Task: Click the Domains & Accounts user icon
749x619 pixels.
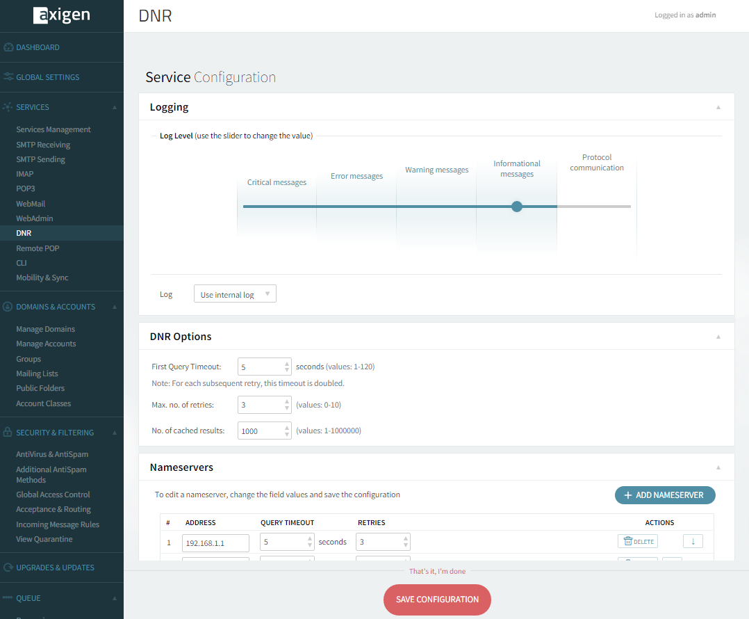Action: coord(8,307)
